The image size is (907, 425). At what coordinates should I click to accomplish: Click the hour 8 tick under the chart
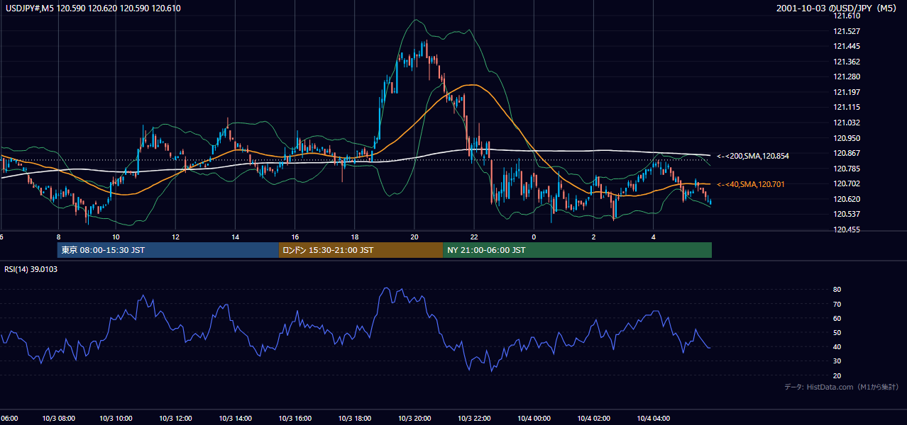point(58,237)
